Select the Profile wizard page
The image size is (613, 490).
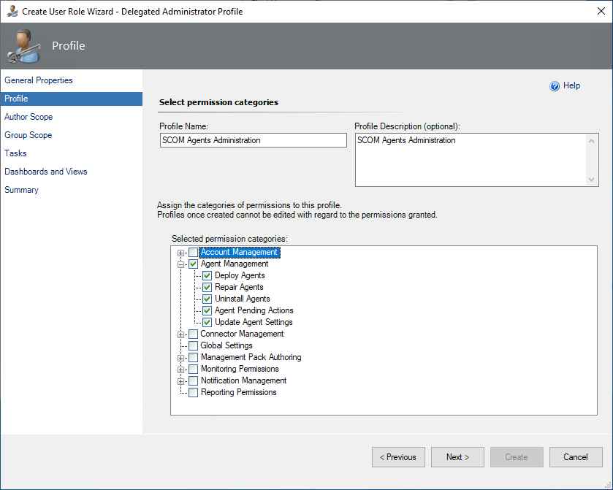point(71,99)
